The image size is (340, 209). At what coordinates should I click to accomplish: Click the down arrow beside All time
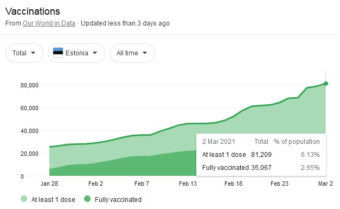click(145, 53)
